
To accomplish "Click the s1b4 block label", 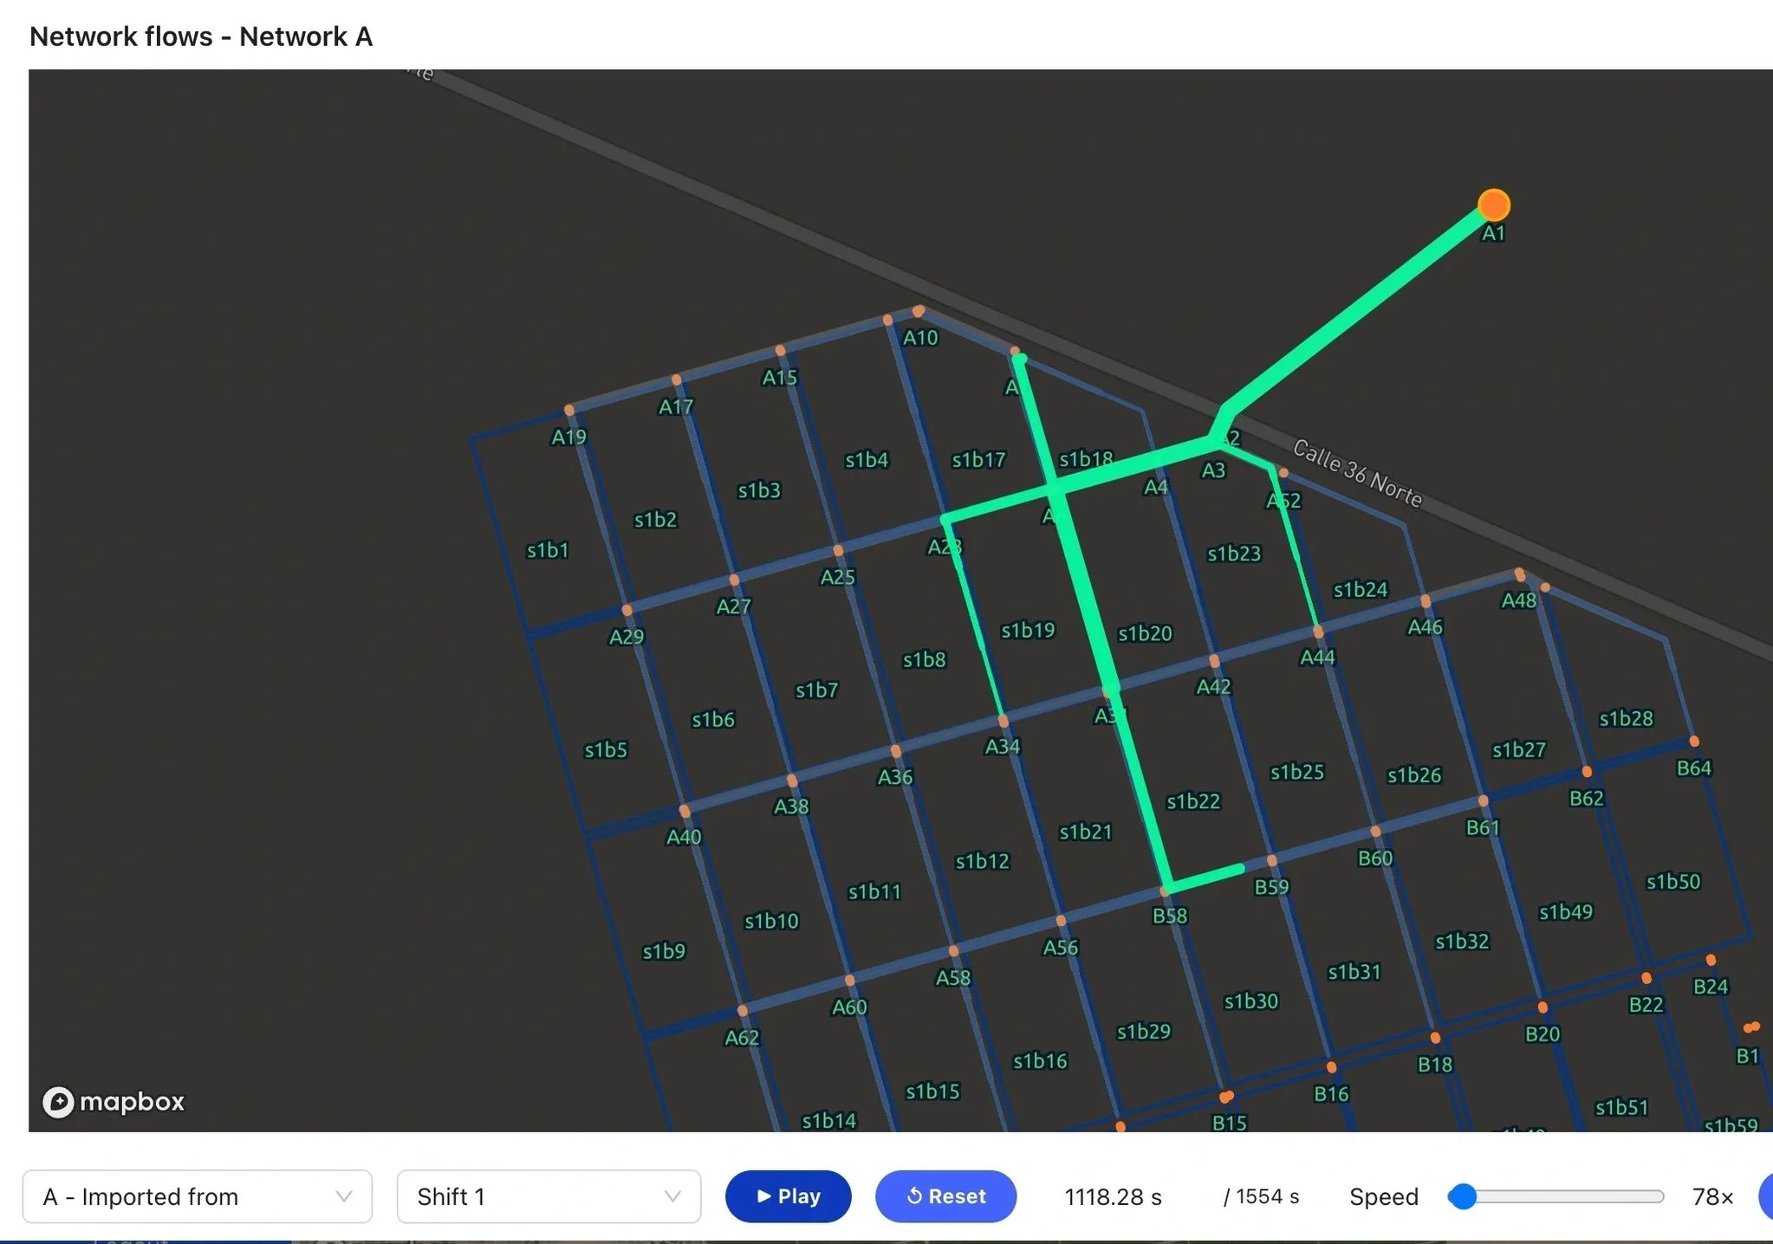I will click(x=867, y=460).
